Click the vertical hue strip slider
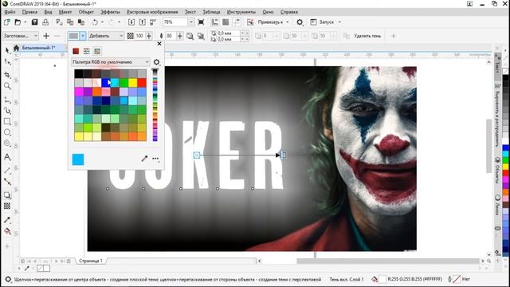Screen dimensions: 510x287 pyautogui.click(x=155, y=105)
